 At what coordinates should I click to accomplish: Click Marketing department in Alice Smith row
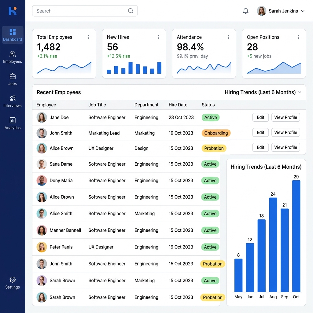145,214
